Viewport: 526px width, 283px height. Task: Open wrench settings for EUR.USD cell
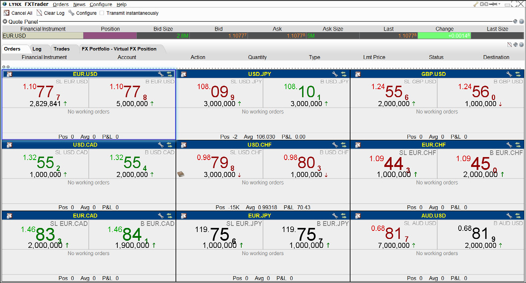click(x=160, y=74)
